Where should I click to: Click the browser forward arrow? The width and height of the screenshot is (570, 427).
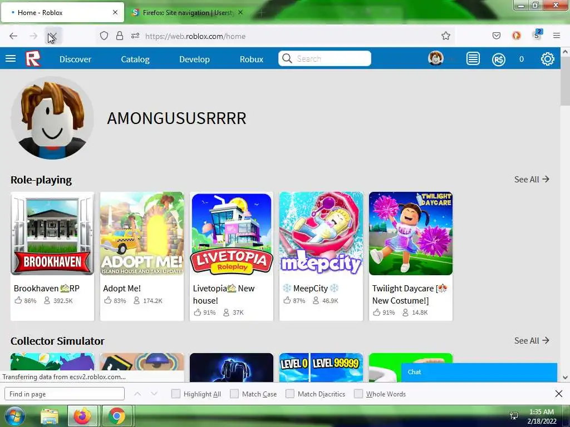33,36
